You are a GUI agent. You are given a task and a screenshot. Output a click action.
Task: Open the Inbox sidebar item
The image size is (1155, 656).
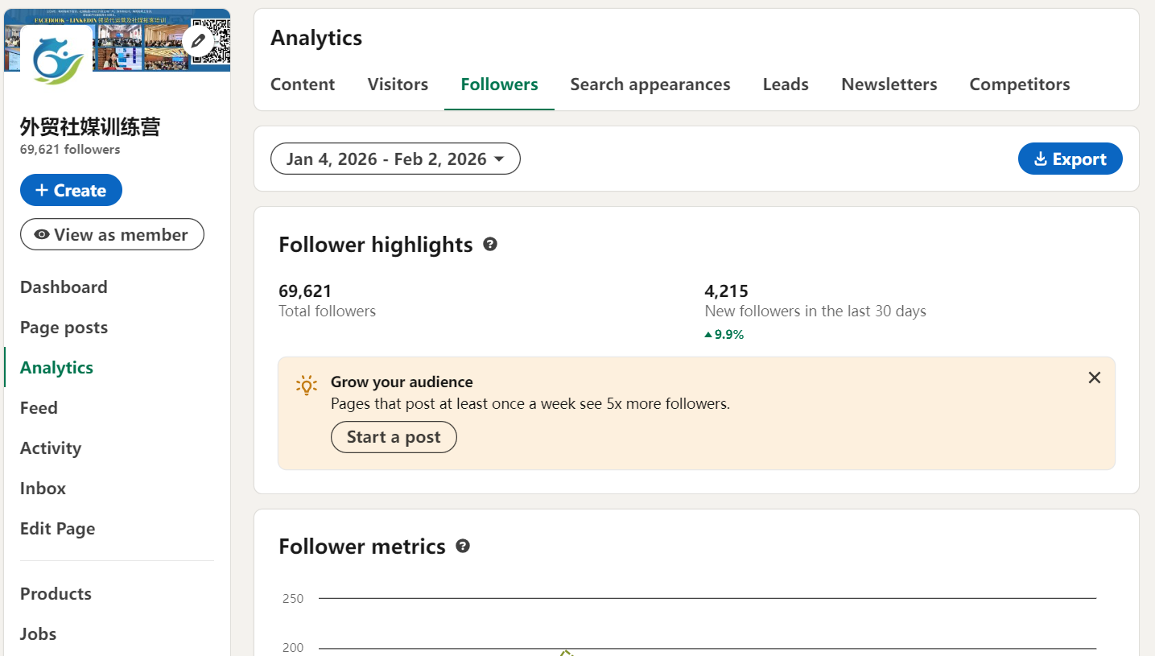[43, 489]
